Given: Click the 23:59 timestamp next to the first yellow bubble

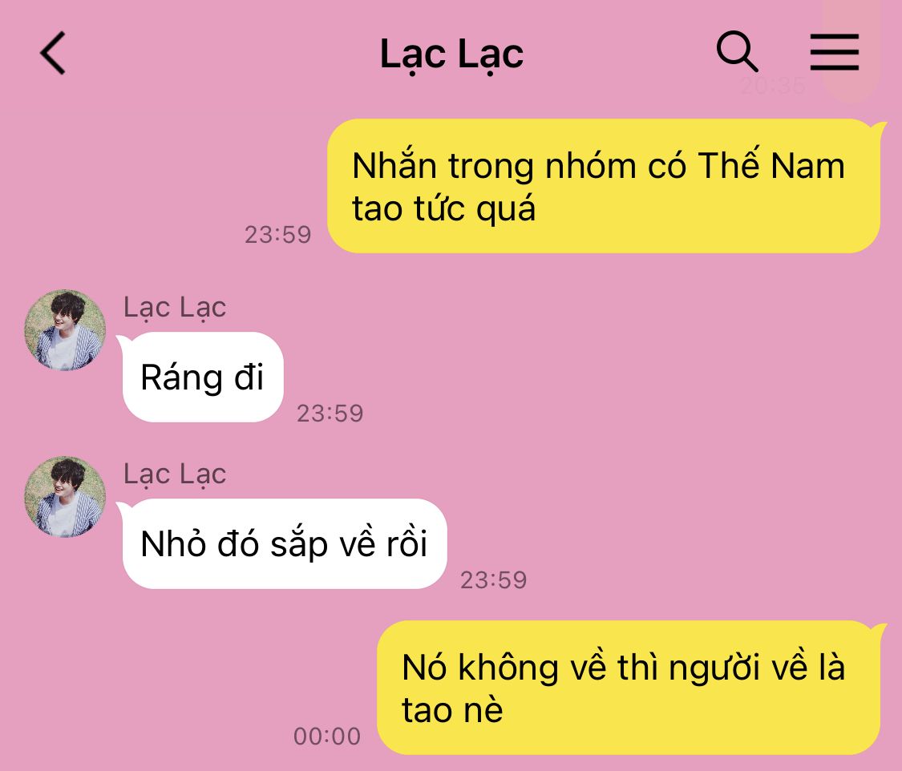Looking at the screenshot, I should (278, 235).
